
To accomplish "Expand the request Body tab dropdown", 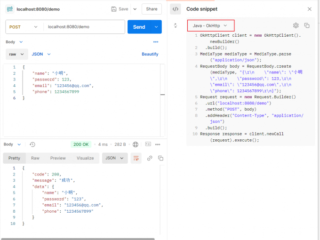I will pos(14,42).
